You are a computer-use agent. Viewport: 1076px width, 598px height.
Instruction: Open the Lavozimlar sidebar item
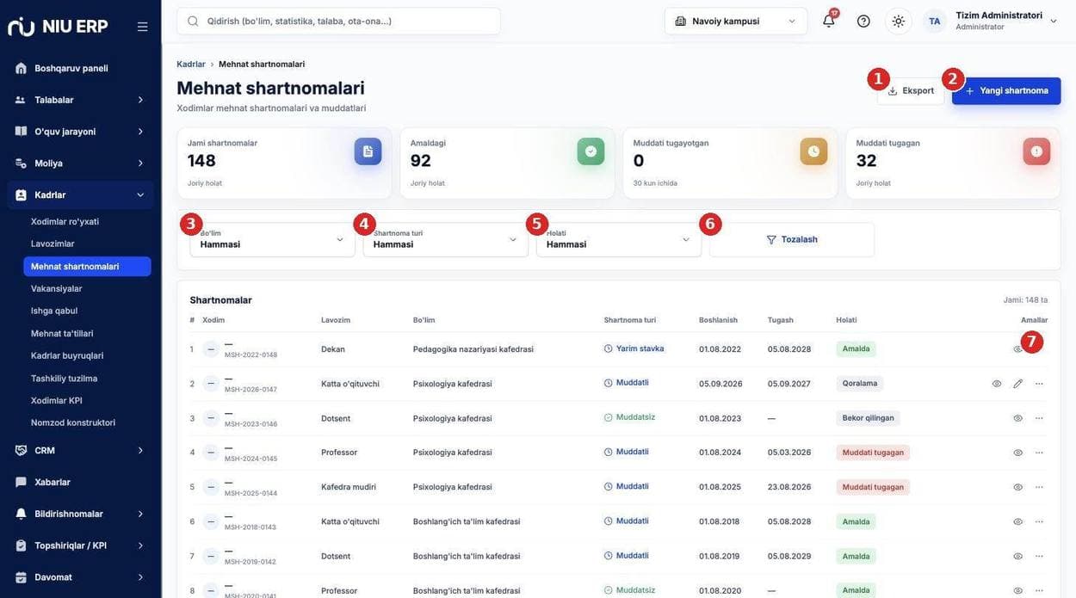[87, 244]
